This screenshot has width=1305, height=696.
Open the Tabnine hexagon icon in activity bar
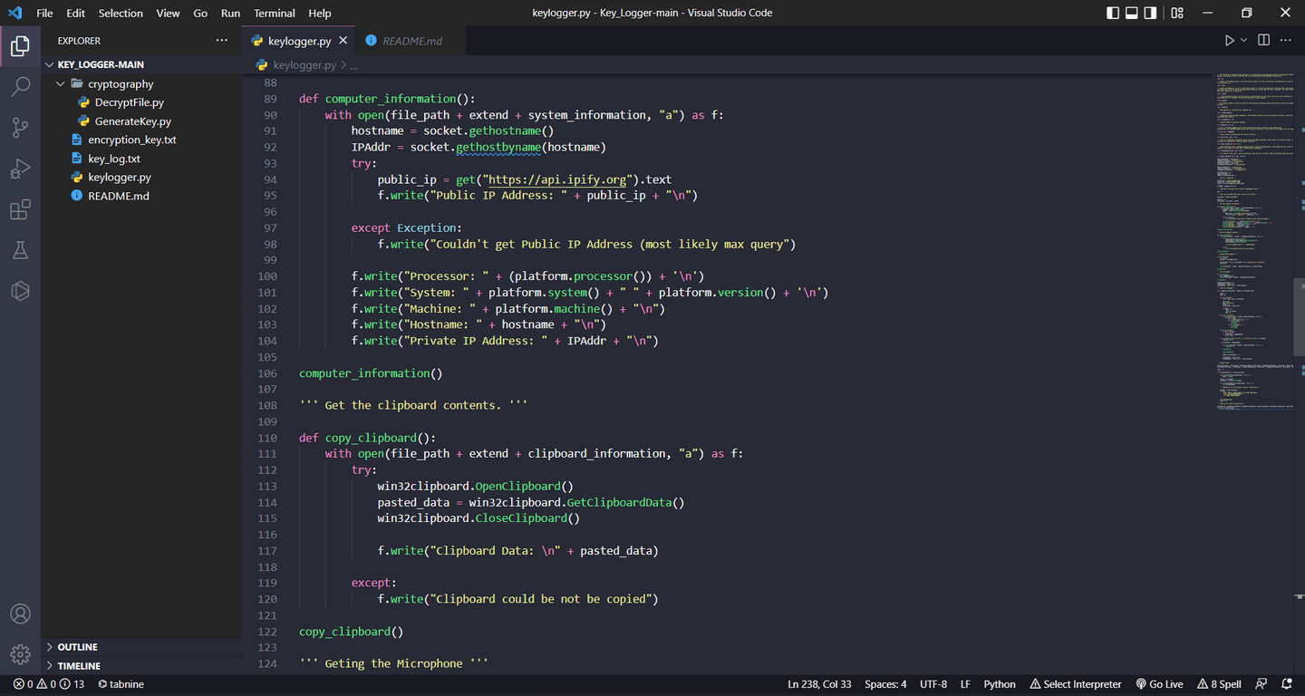[20, 291]
